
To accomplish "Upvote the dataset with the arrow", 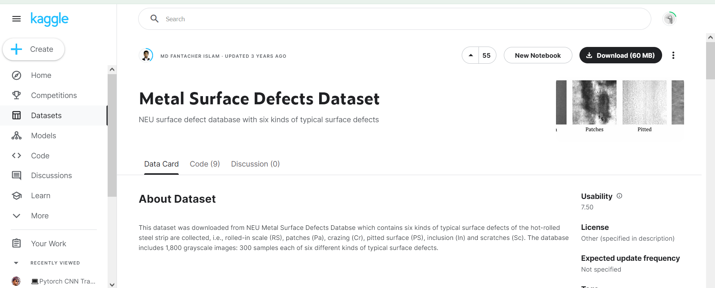I will (x=471, y=56).
